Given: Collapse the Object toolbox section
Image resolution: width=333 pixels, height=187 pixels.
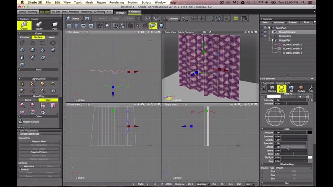Looking at the screenshot, I should (19, 33).
